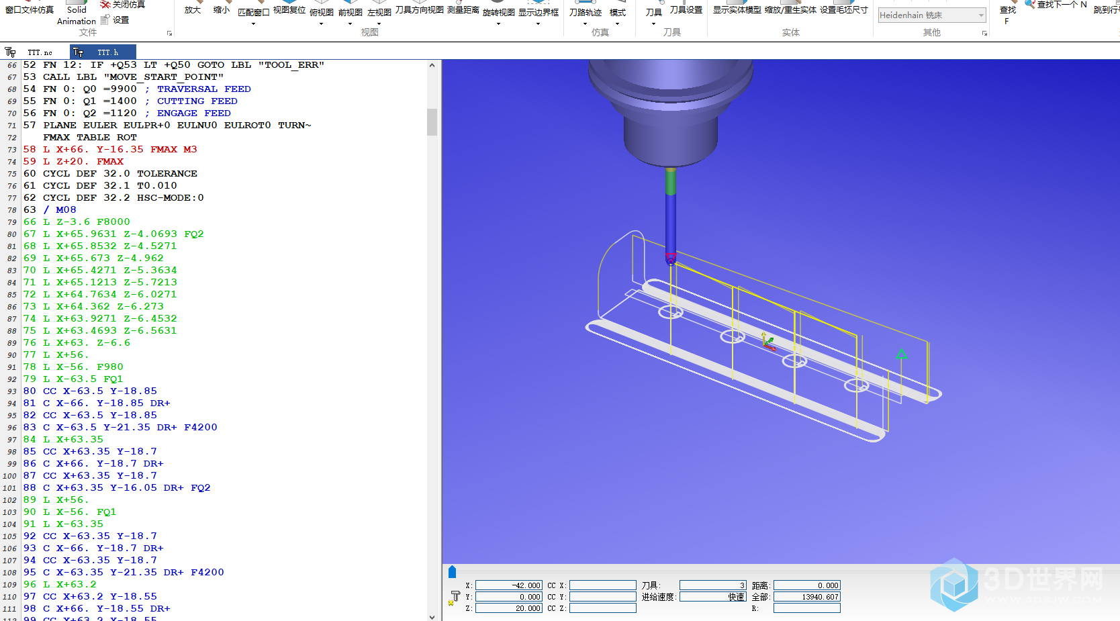Select line "78 L X-56. F980"
This screenshot has height=621, width=1120.
[x=74, y=367]
